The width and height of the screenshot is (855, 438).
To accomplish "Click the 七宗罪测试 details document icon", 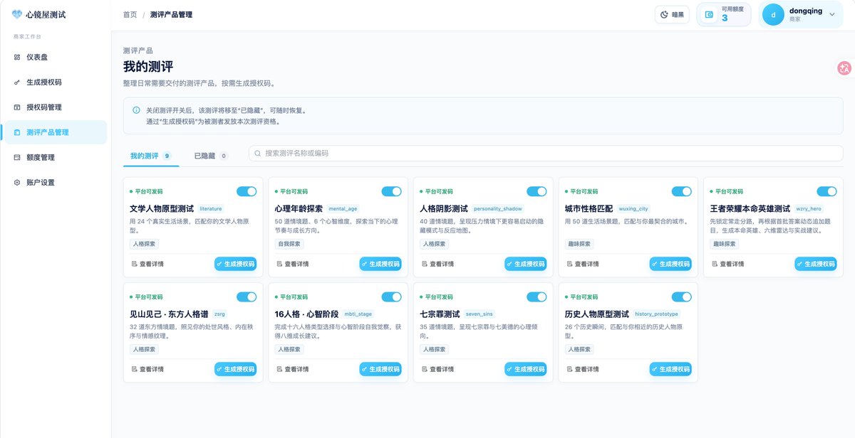I will pos(425,369).
